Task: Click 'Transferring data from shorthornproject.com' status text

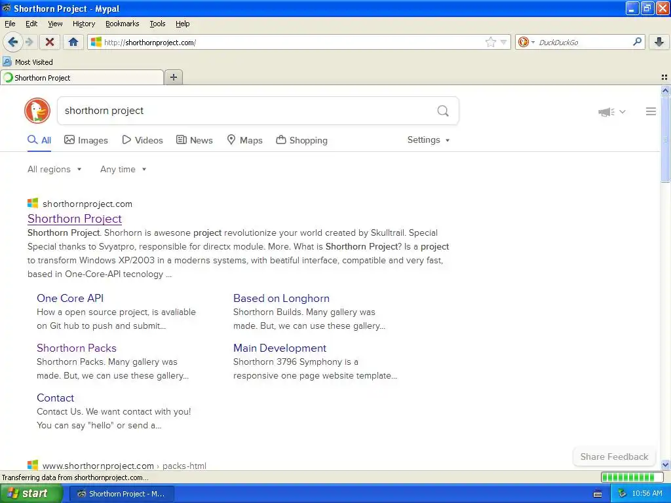Action: (x=75, y=477)
